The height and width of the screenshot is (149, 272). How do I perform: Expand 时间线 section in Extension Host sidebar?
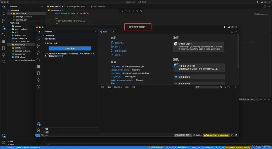pos(70,132)
